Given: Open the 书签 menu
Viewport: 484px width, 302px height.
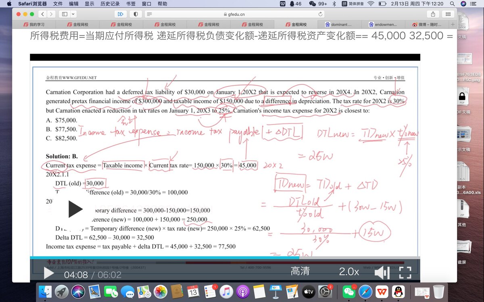Looking at the screenshot, I should 131,4.
